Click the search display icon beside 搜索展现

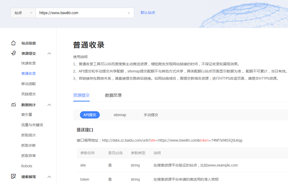point(13,177)
